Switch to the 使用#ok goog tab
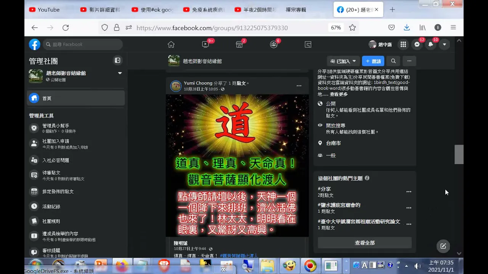488x274 pixels. [152, 10]
